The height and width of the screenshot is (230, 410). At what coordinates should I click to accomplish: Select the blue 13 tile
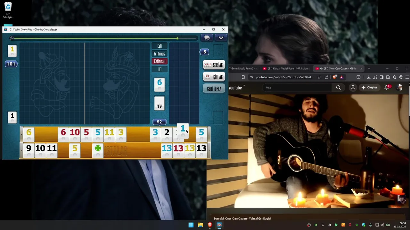point(167,150)
